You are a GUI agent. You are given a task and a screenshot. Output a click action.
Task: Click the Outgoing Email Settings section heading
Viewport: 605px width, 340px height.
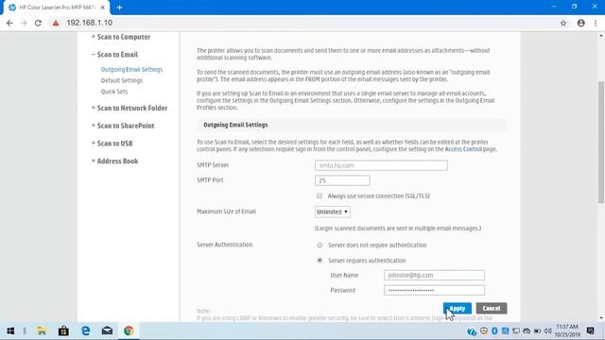[x=235, y=125]
